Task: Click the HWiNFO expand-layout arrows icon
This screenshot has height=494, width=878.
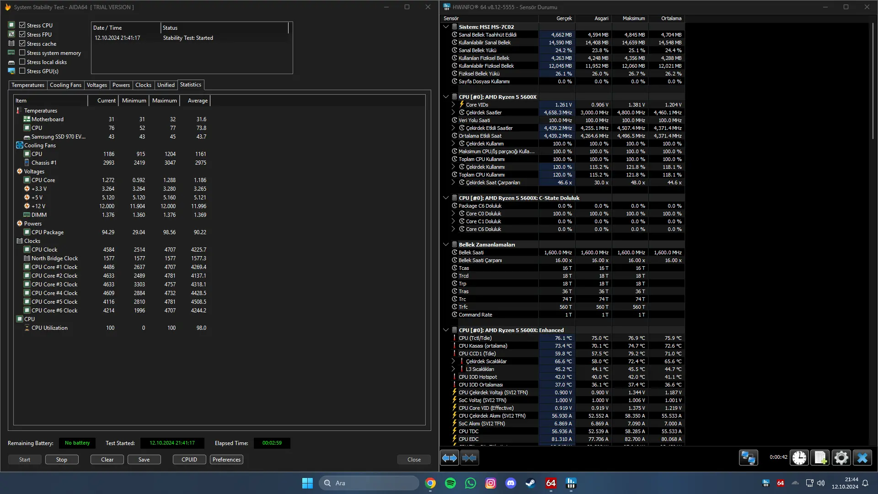Action: click(x=450, y=458)
